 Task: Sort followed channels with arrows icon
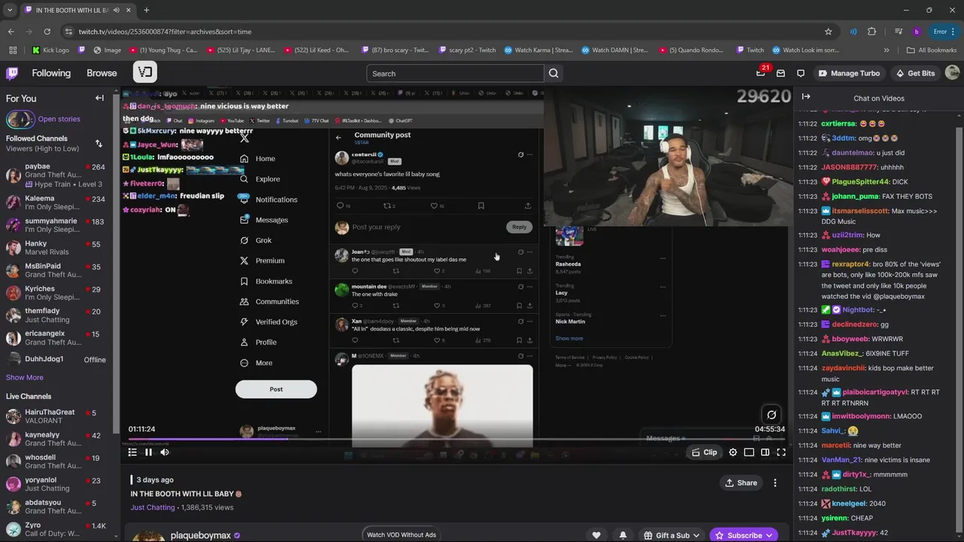[x=99, y=143]
